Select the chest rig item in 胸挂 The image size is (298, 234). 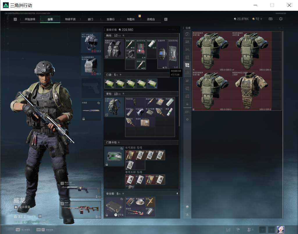point(114,49)
